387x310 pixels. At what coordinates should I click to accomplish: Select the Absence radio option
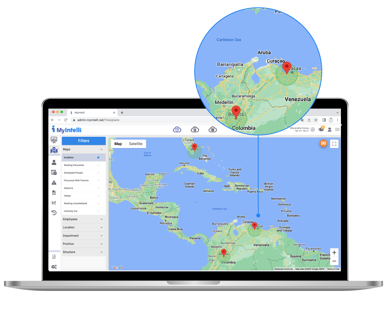(x=98, y=188)
